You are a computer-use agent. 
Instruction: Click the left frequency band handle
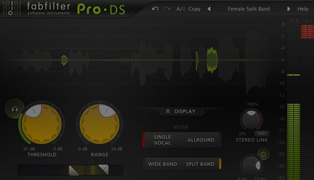coord(74,170)
